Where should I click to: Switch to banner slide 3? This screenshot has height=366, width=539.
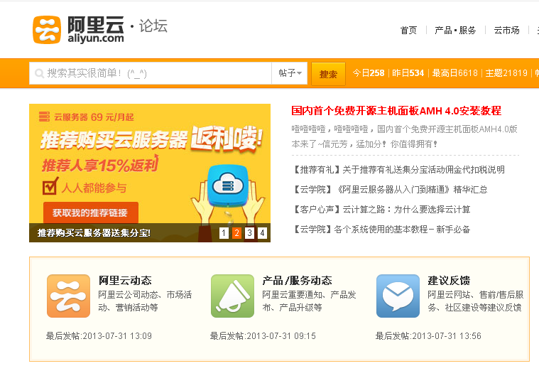(x=249, y=233)
